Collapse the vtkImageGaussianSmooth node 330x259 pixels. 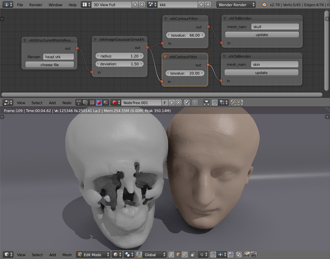[95, 40]
